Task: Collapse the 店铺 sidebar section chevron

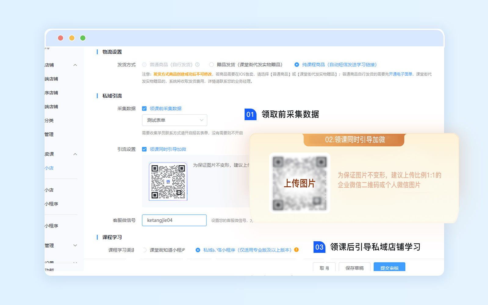Action: click(x=75, y=65)
